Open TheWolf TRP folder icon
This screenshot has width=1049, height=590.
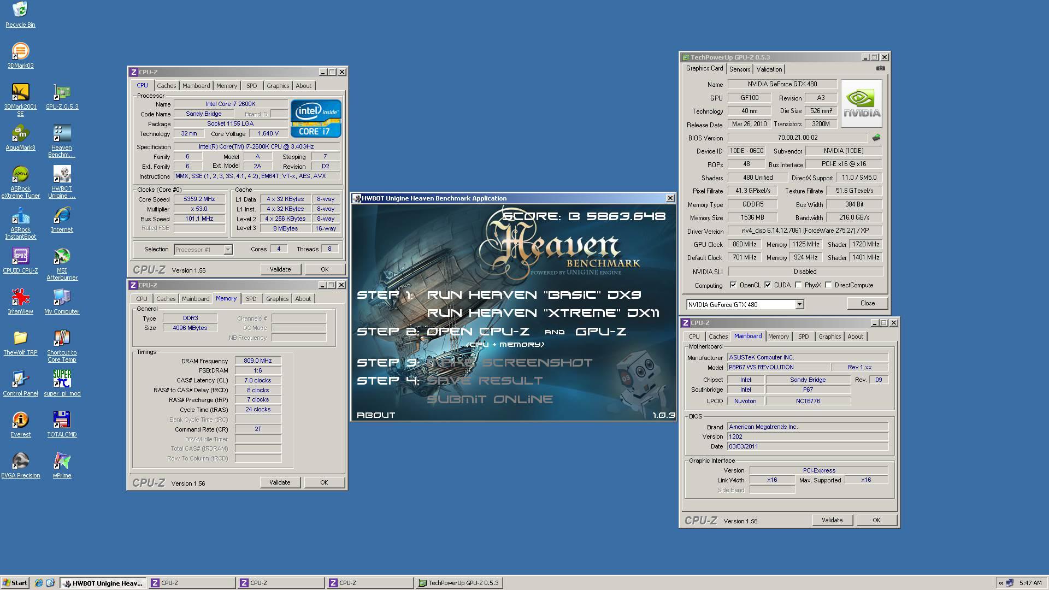tap(20, 342)
